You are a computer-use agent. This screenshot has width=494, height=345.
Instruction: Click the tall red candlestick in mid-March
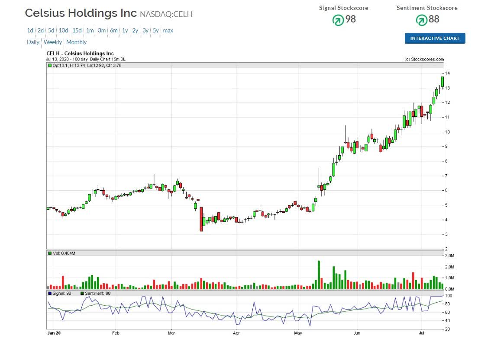pyautogui.click(x=201, y=219)
